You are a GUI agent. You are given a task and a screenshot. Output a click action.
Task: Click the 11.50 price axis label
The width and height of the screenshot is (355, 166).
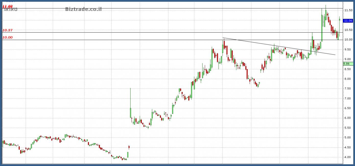click(x=348, y=10)
